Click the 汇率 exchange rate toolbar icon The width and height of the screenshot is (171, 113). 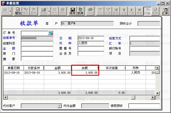165,11
